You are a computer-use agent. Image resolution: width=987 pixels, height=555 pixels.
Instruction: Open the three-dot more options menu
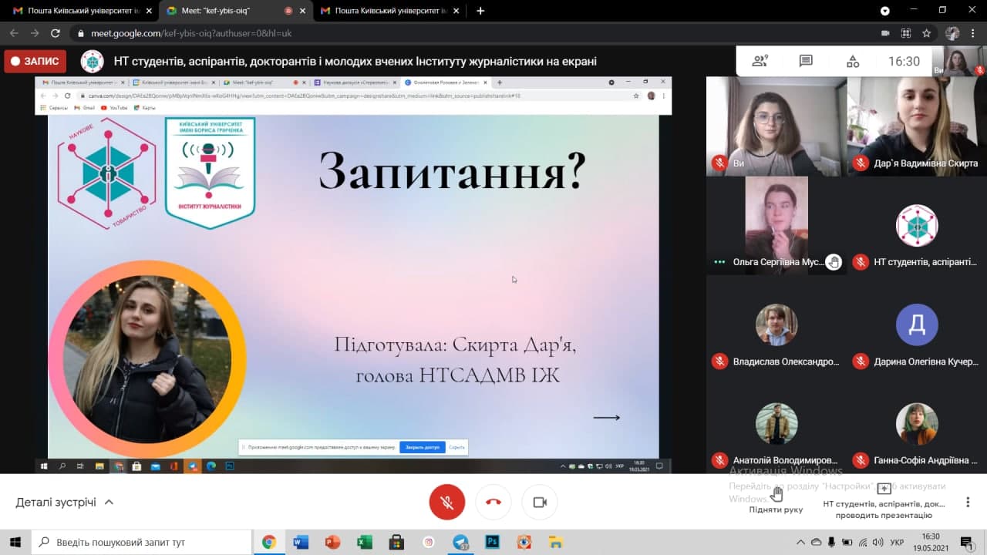(968, 503)
